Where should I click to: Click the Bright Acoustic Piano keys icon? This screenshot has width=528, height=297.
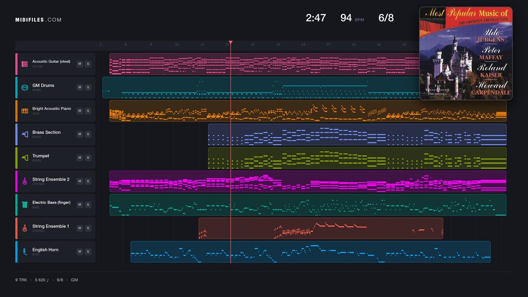click(24, 111)
